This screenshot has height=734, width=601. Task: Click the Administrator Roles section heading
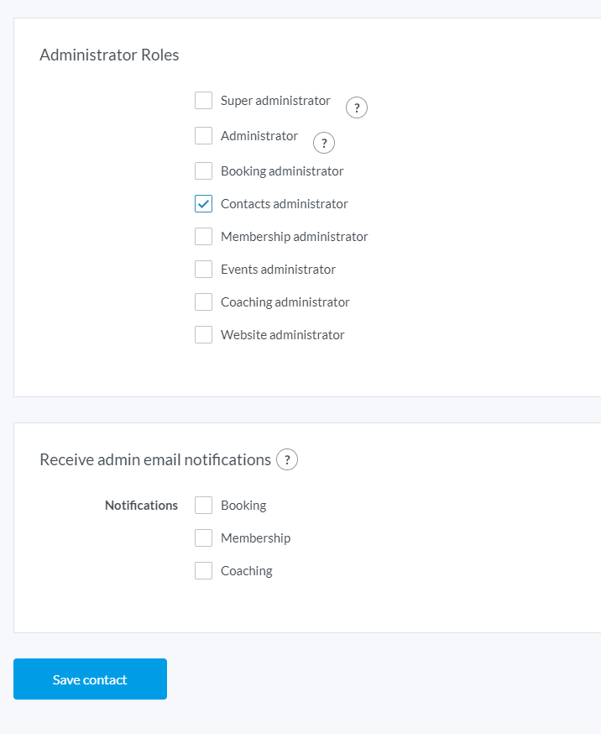(109, 55)
